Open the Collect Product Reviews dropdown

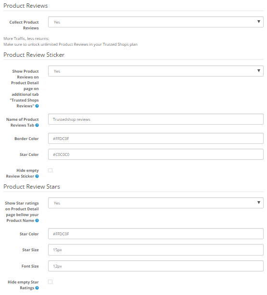(x=156, y=22)
